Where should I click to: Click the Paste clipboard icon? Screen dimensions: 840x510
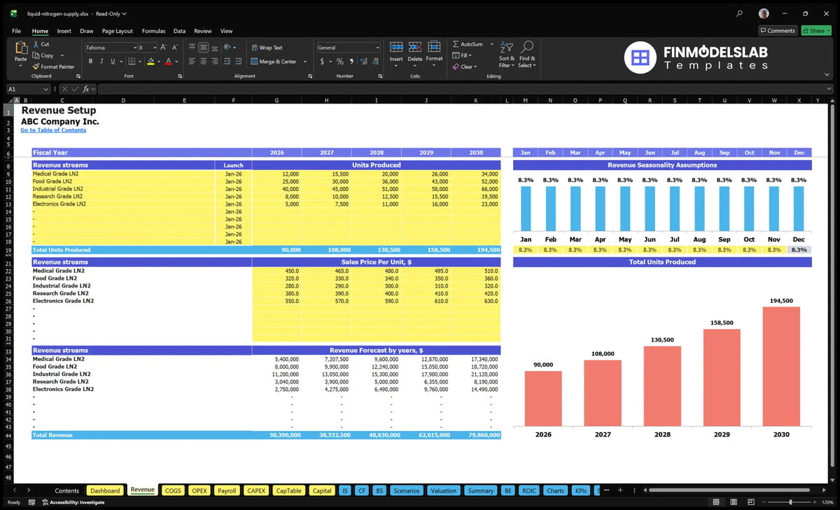pyautogui.click(x=21, y=48)
